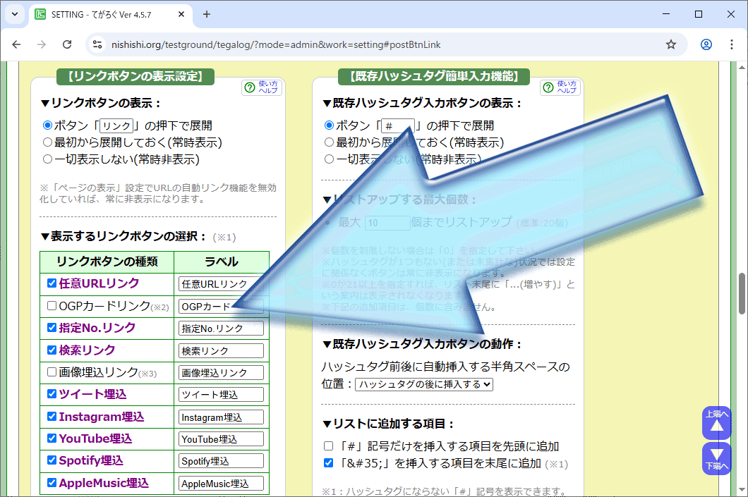
Task: Uncheck AppleMusic埋込 checkbox
Action: pos(52,482)
